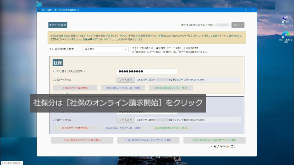Click 社保のオンライン請求開始 button
294x165 pixels.
pyautogui.click(x=75, y=88)
